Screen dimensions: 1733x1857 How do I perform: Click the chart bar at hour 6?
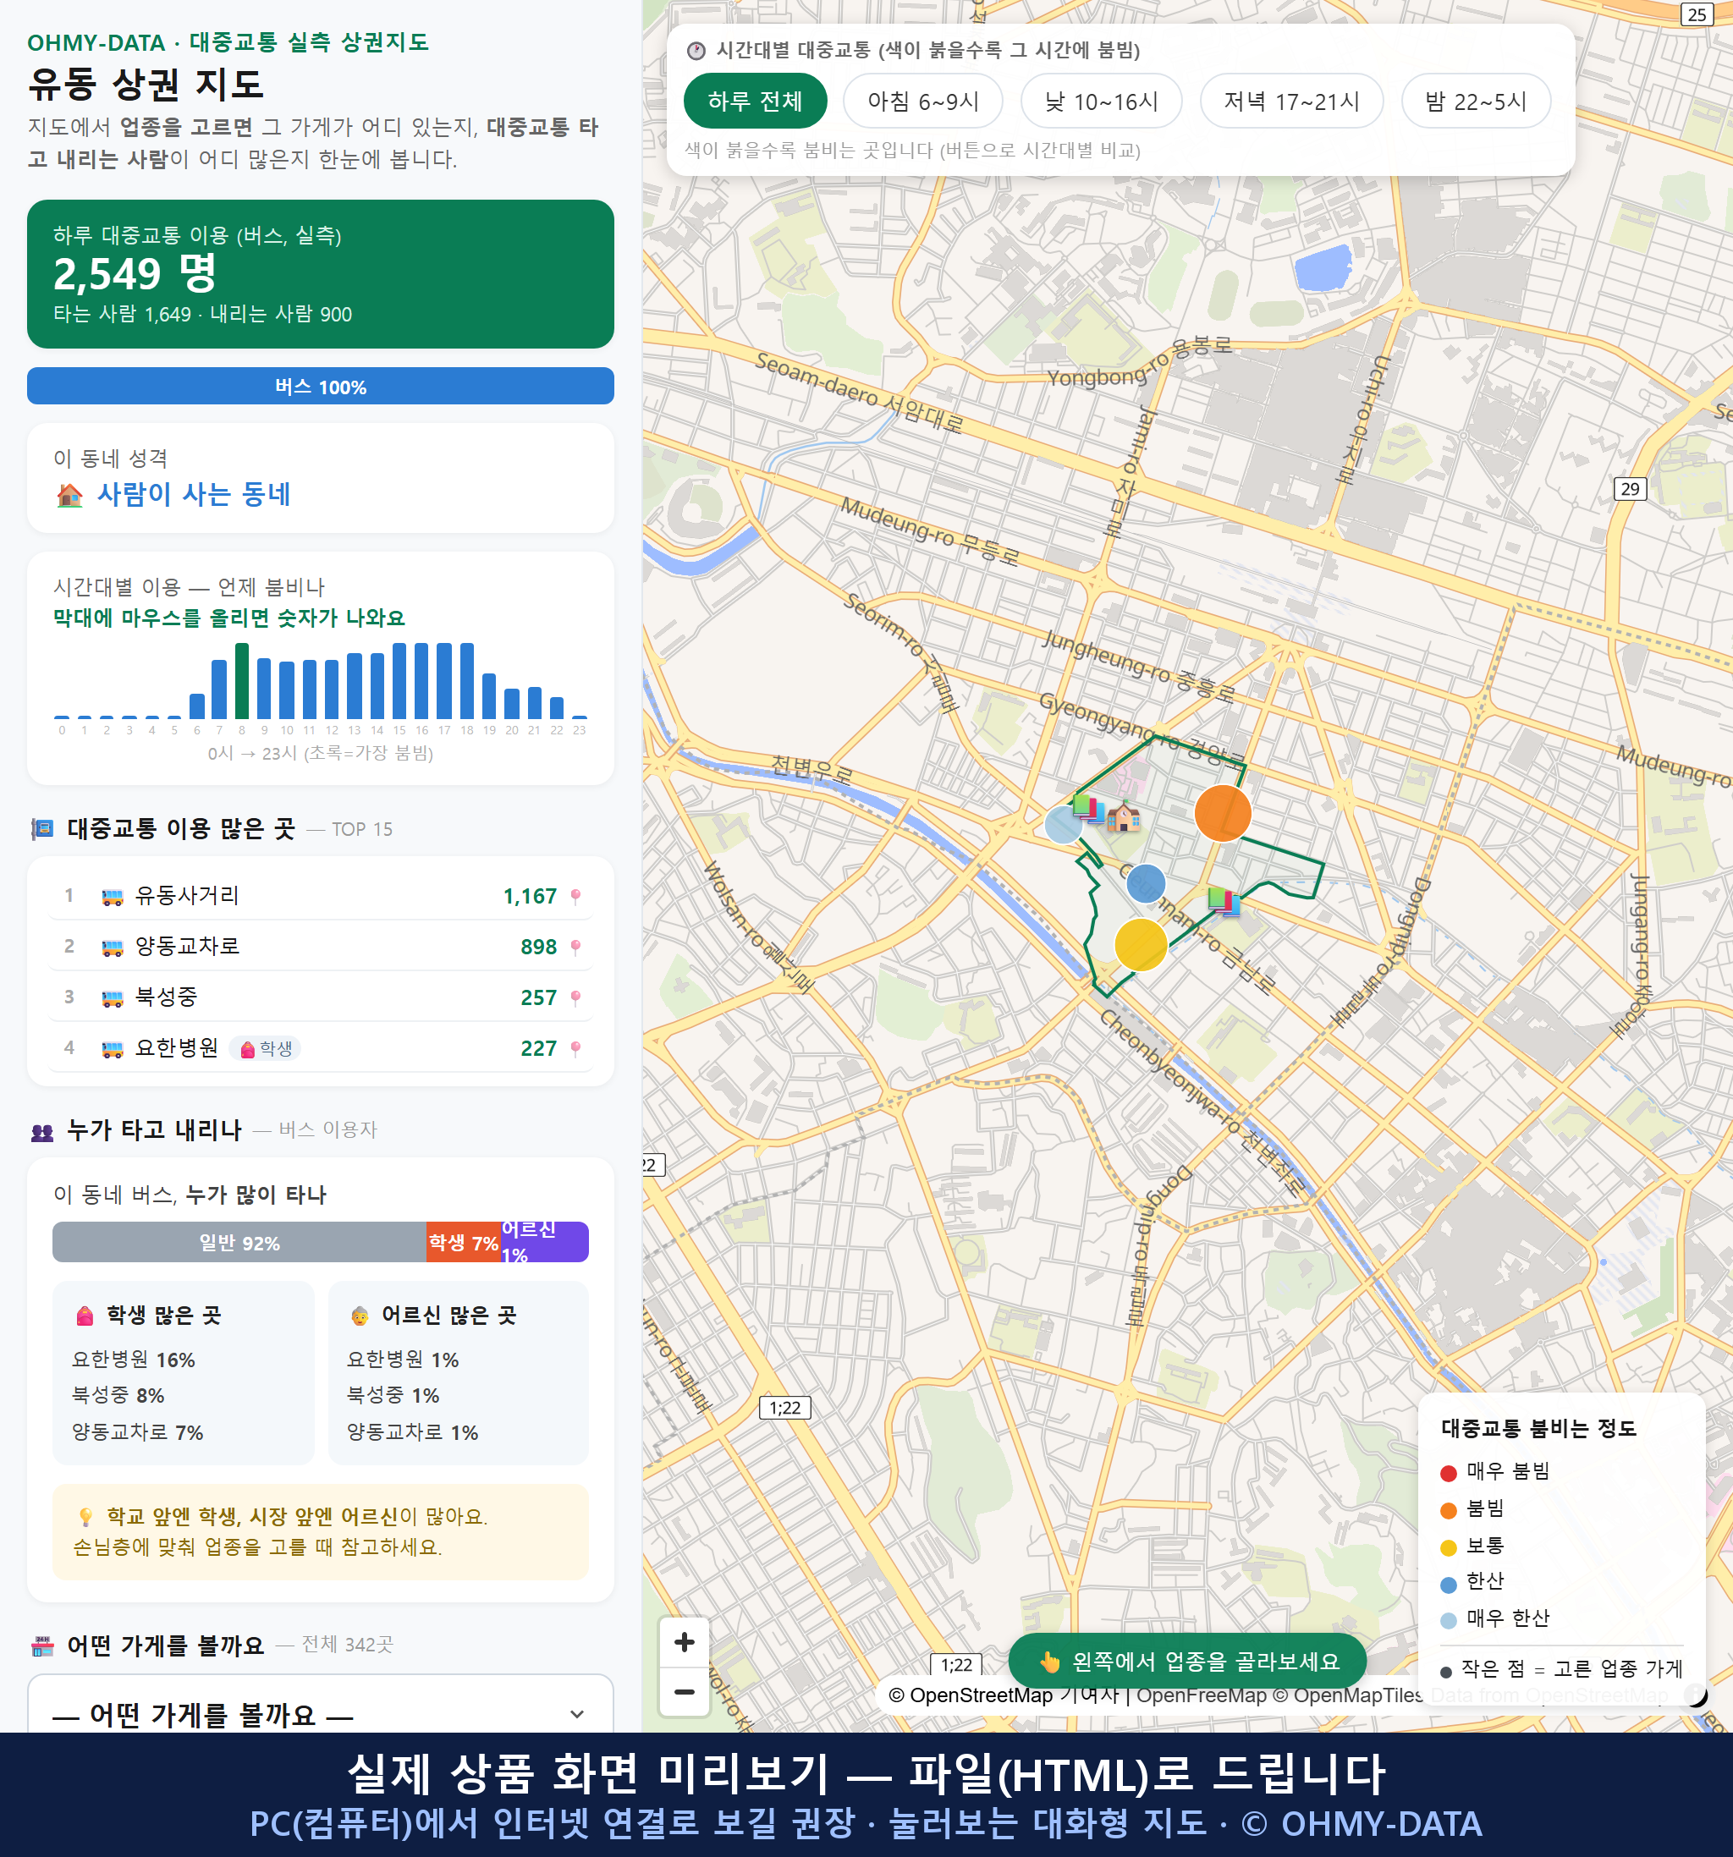coord(196,706)
